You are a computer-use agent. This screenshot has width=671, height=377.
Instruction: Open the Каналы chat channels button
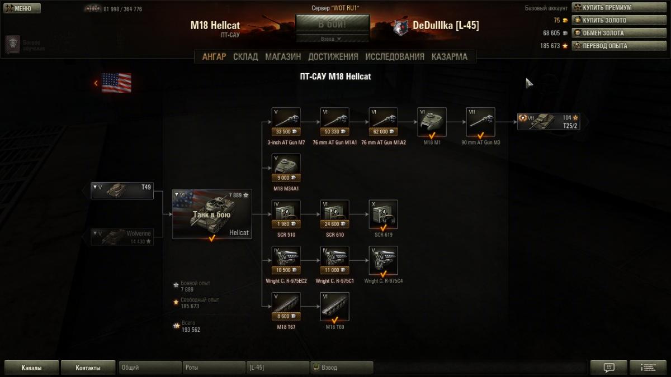point(31,368)
